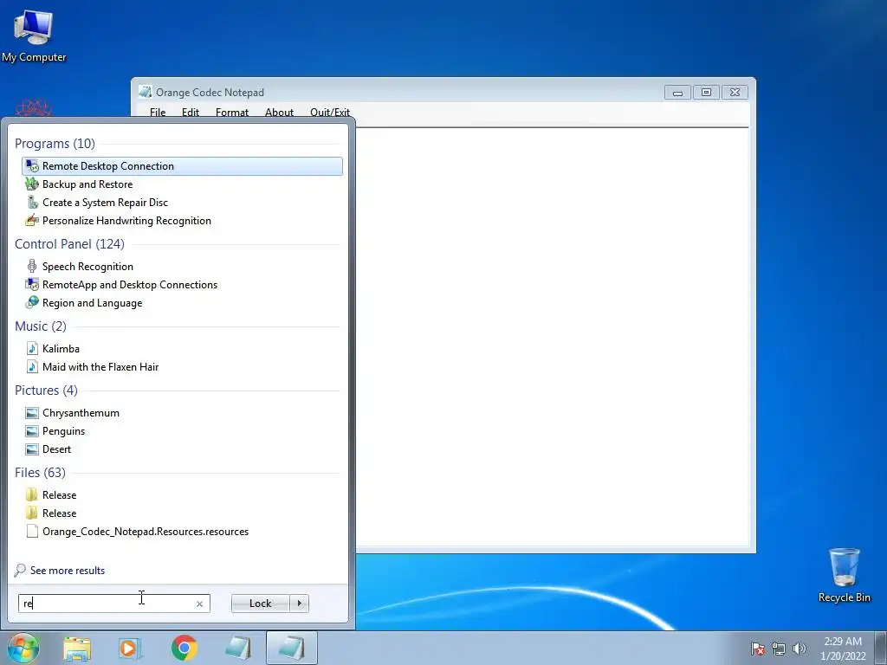Click See more results link
The image size is (887, 665).
[68, 571]
